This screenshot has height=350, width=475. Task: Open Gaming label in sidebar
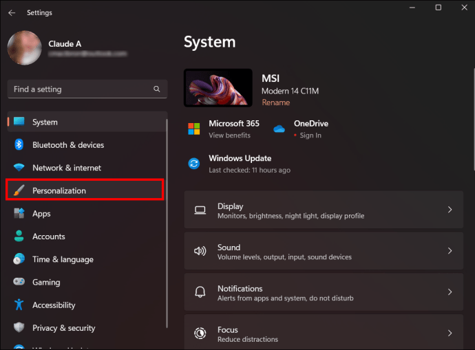46,282
